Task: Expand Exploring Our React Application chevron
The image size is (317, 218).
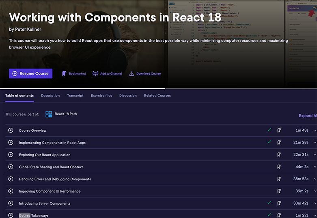Action: tap(315, 155)
